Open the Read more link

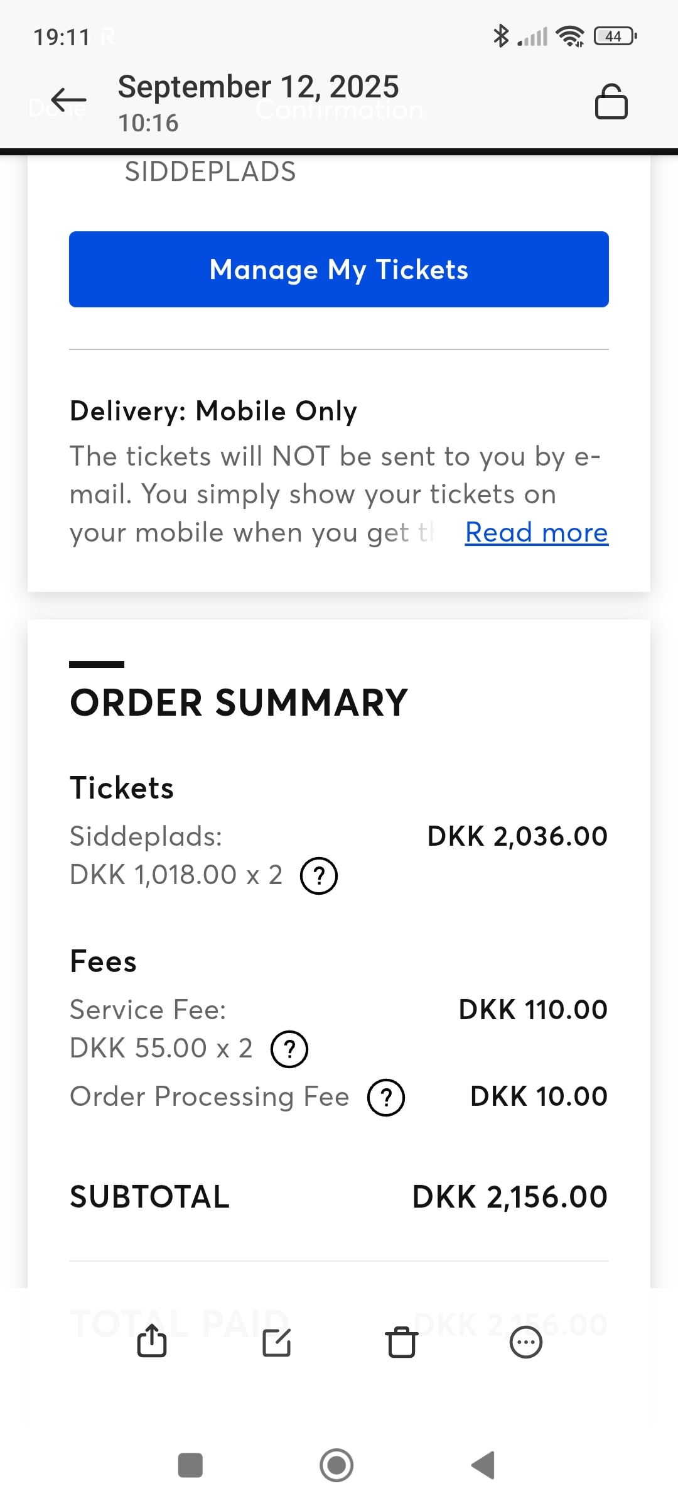pyautogui.click(x=536, y=532)
